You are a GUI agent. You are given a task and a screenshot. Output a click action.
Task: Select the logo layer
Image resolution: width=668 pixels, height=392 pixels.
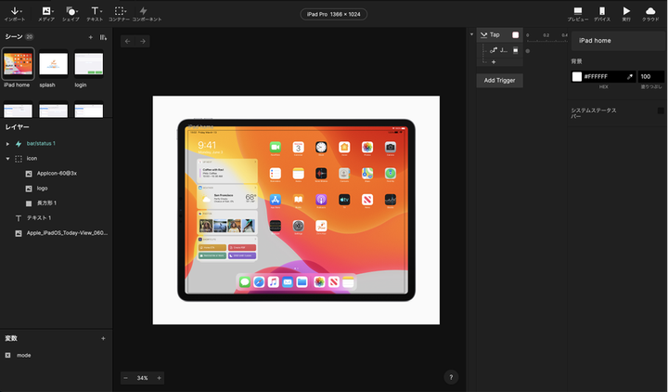click(x=57, y=189)
